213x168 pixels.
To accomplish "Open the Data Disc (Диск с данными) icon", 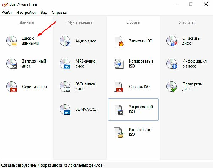I will click(x=12, y=41).
